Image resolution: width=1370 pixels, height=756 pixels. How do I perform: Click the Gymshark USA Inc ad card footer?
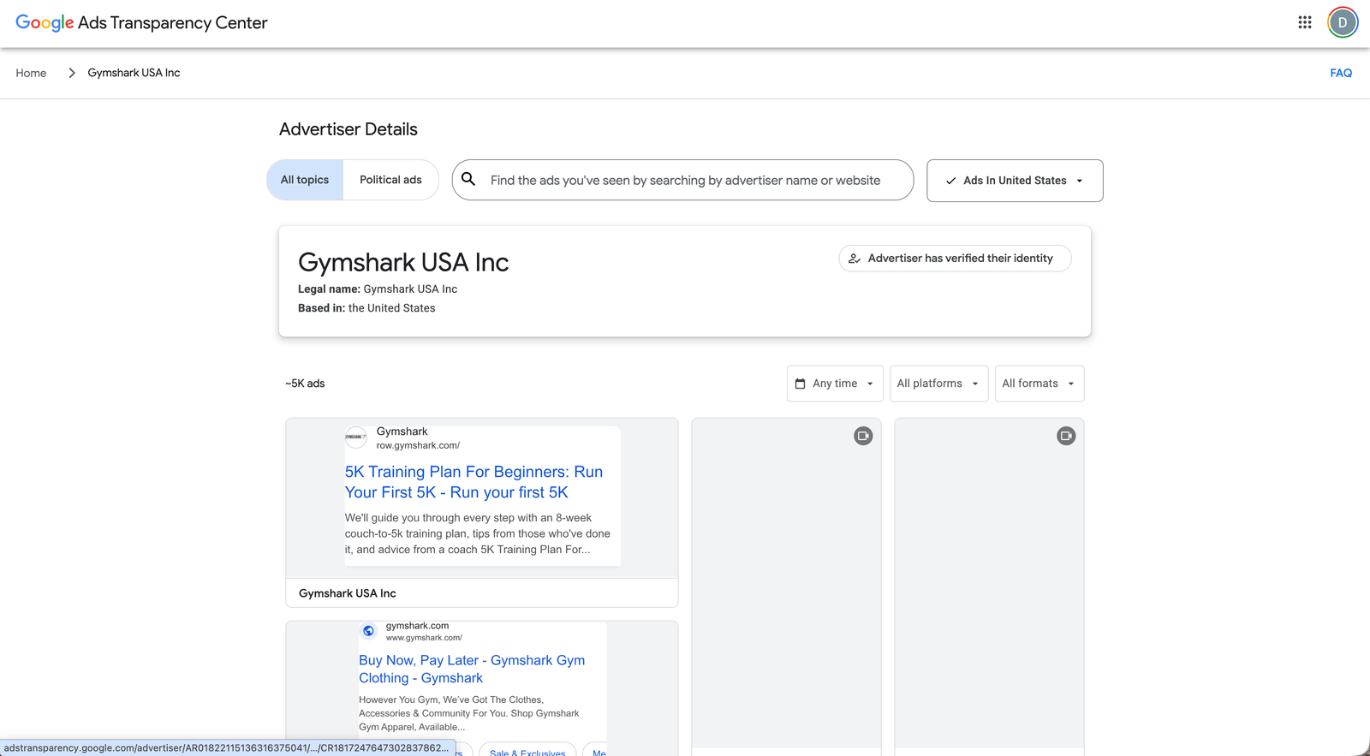(482, 593)
